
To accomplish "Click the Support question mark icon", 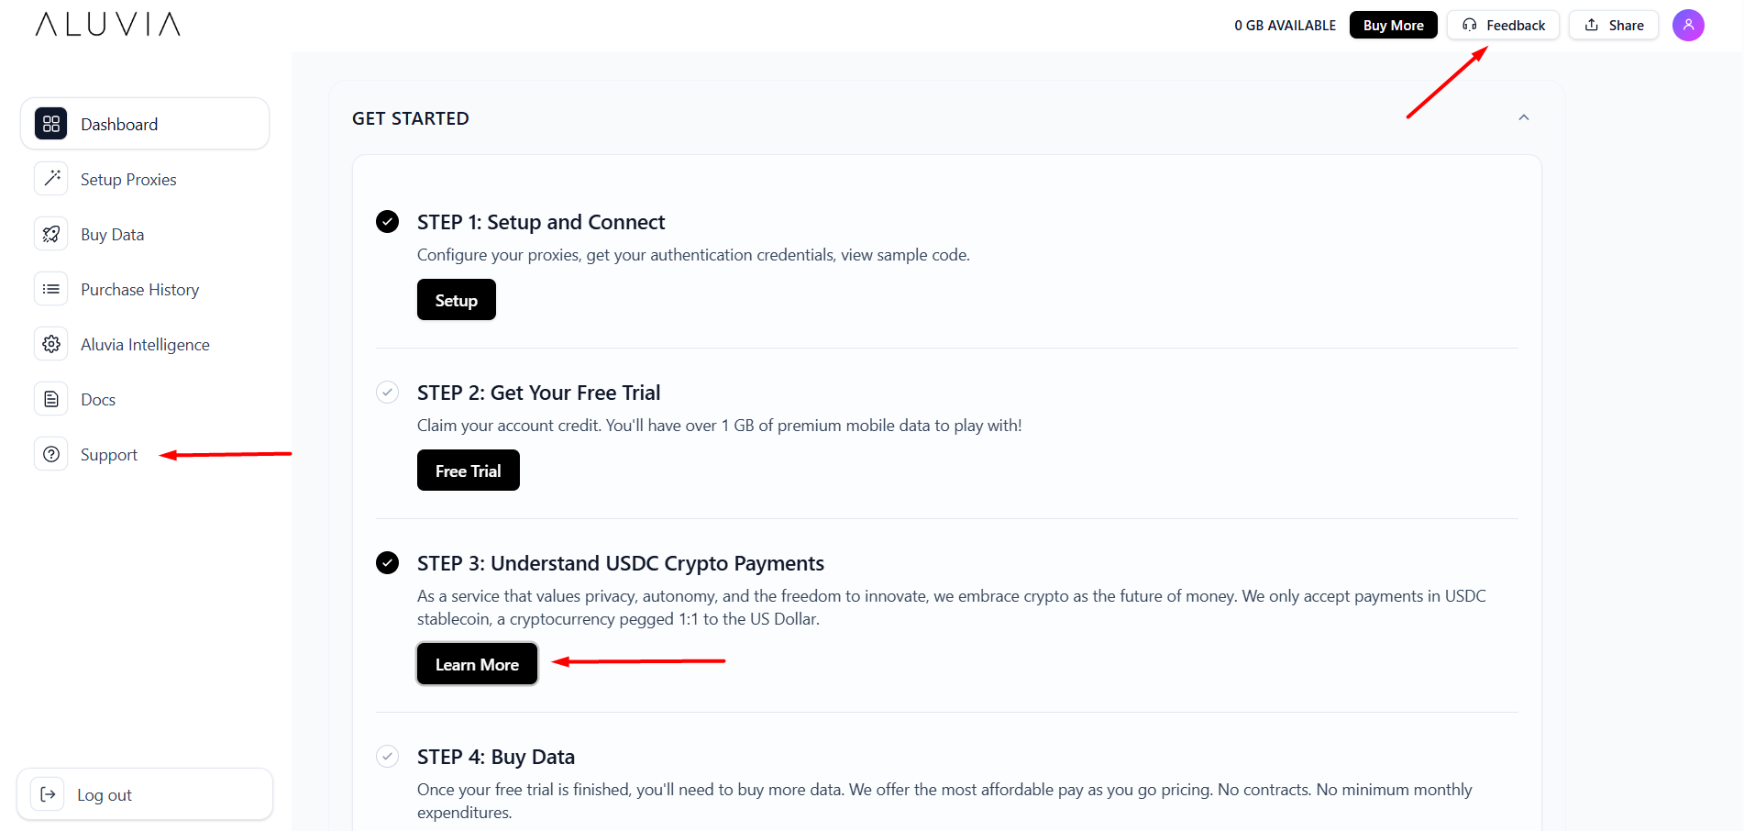I will click(51, 454).
